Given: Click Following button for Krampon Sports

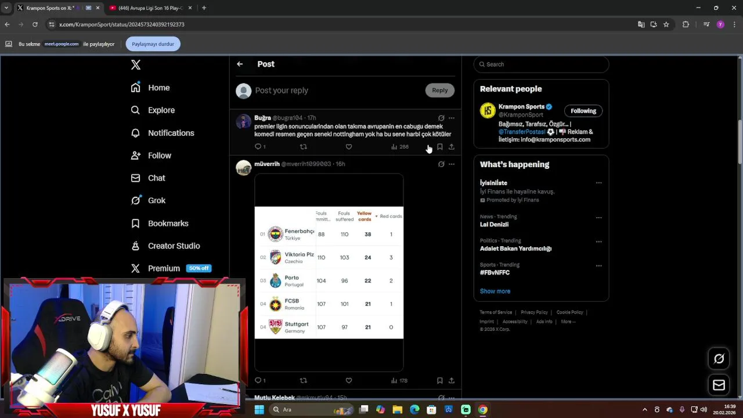Looking at the screenshot, I should [x=583, y=111].
